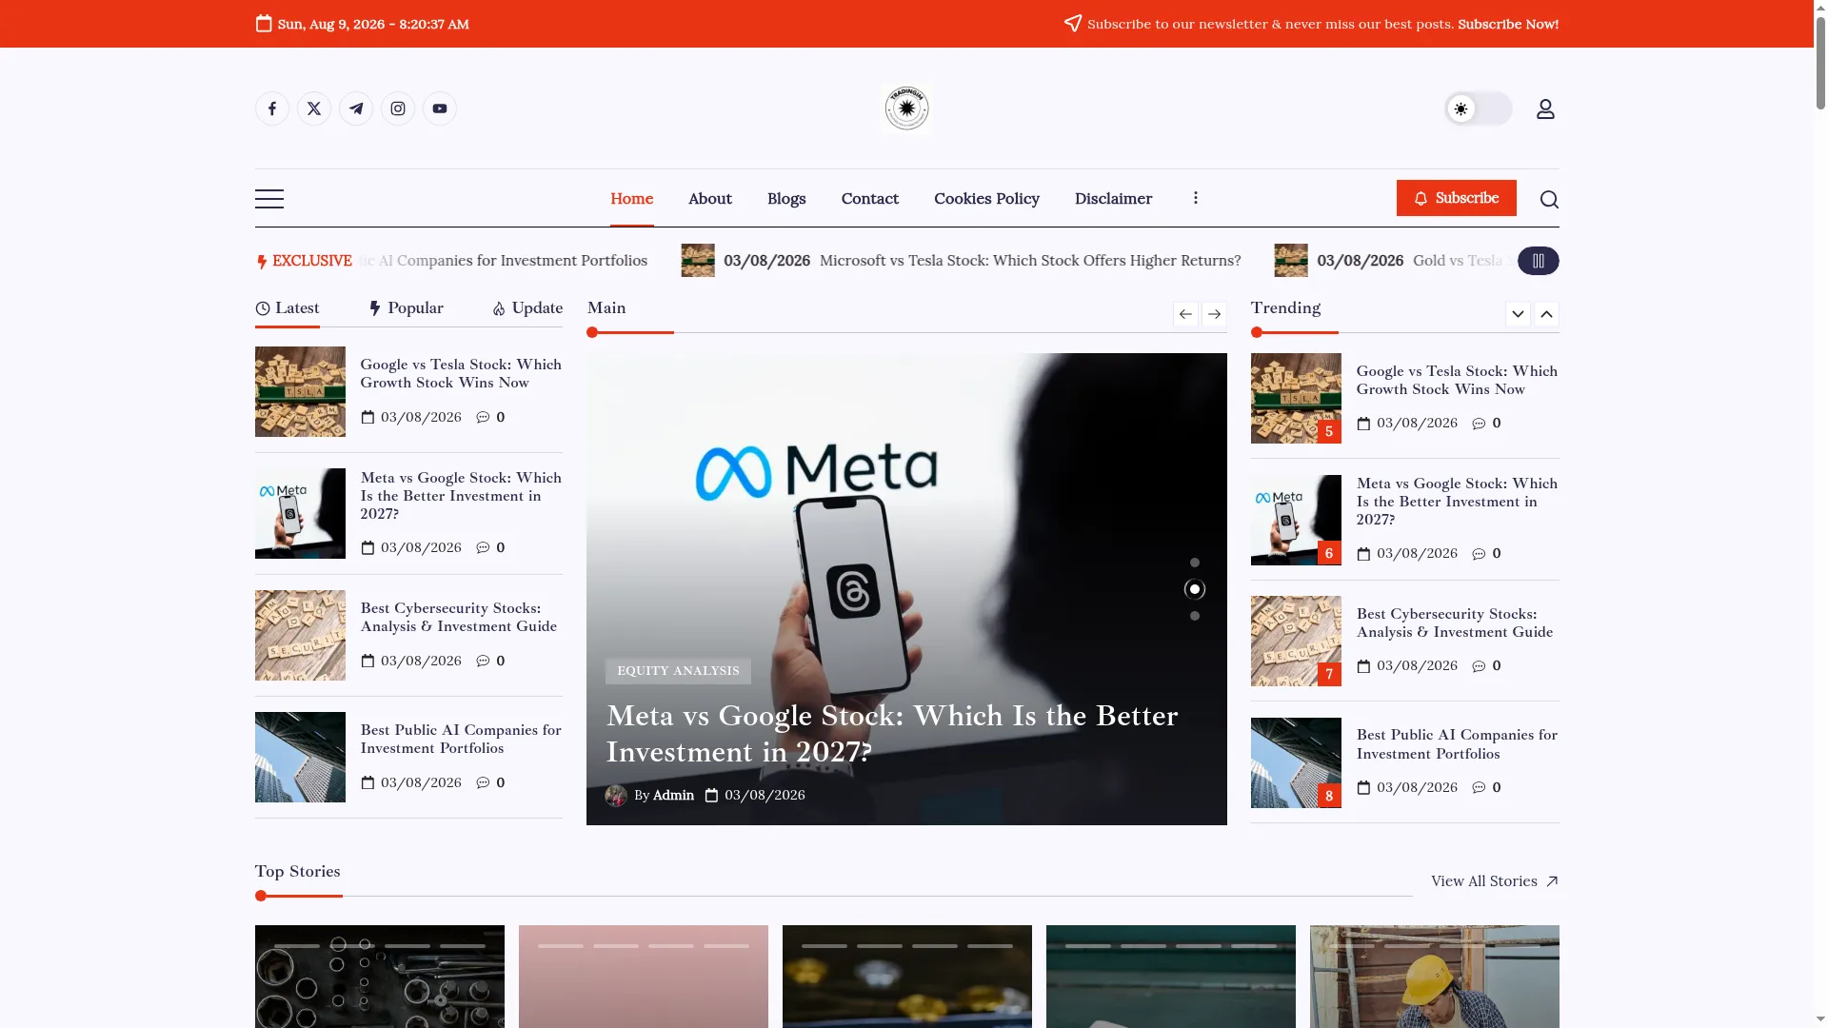
Task: Click Admin author avatar on main slide
Action: pos(616,796)
